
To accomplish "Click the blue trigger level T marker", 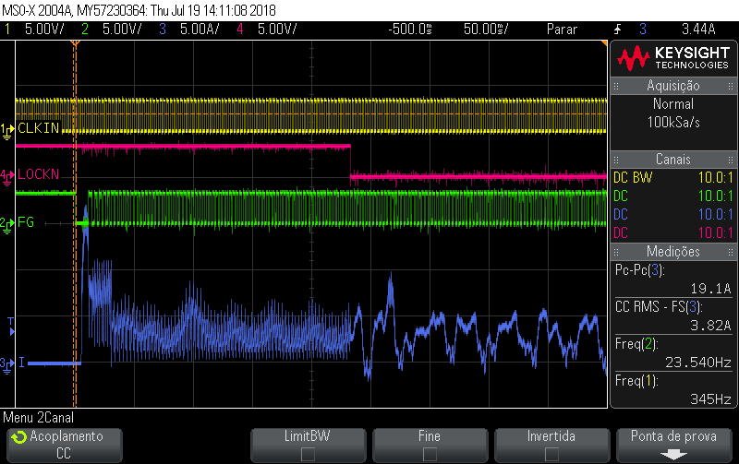I will click(x=11, y=327).
